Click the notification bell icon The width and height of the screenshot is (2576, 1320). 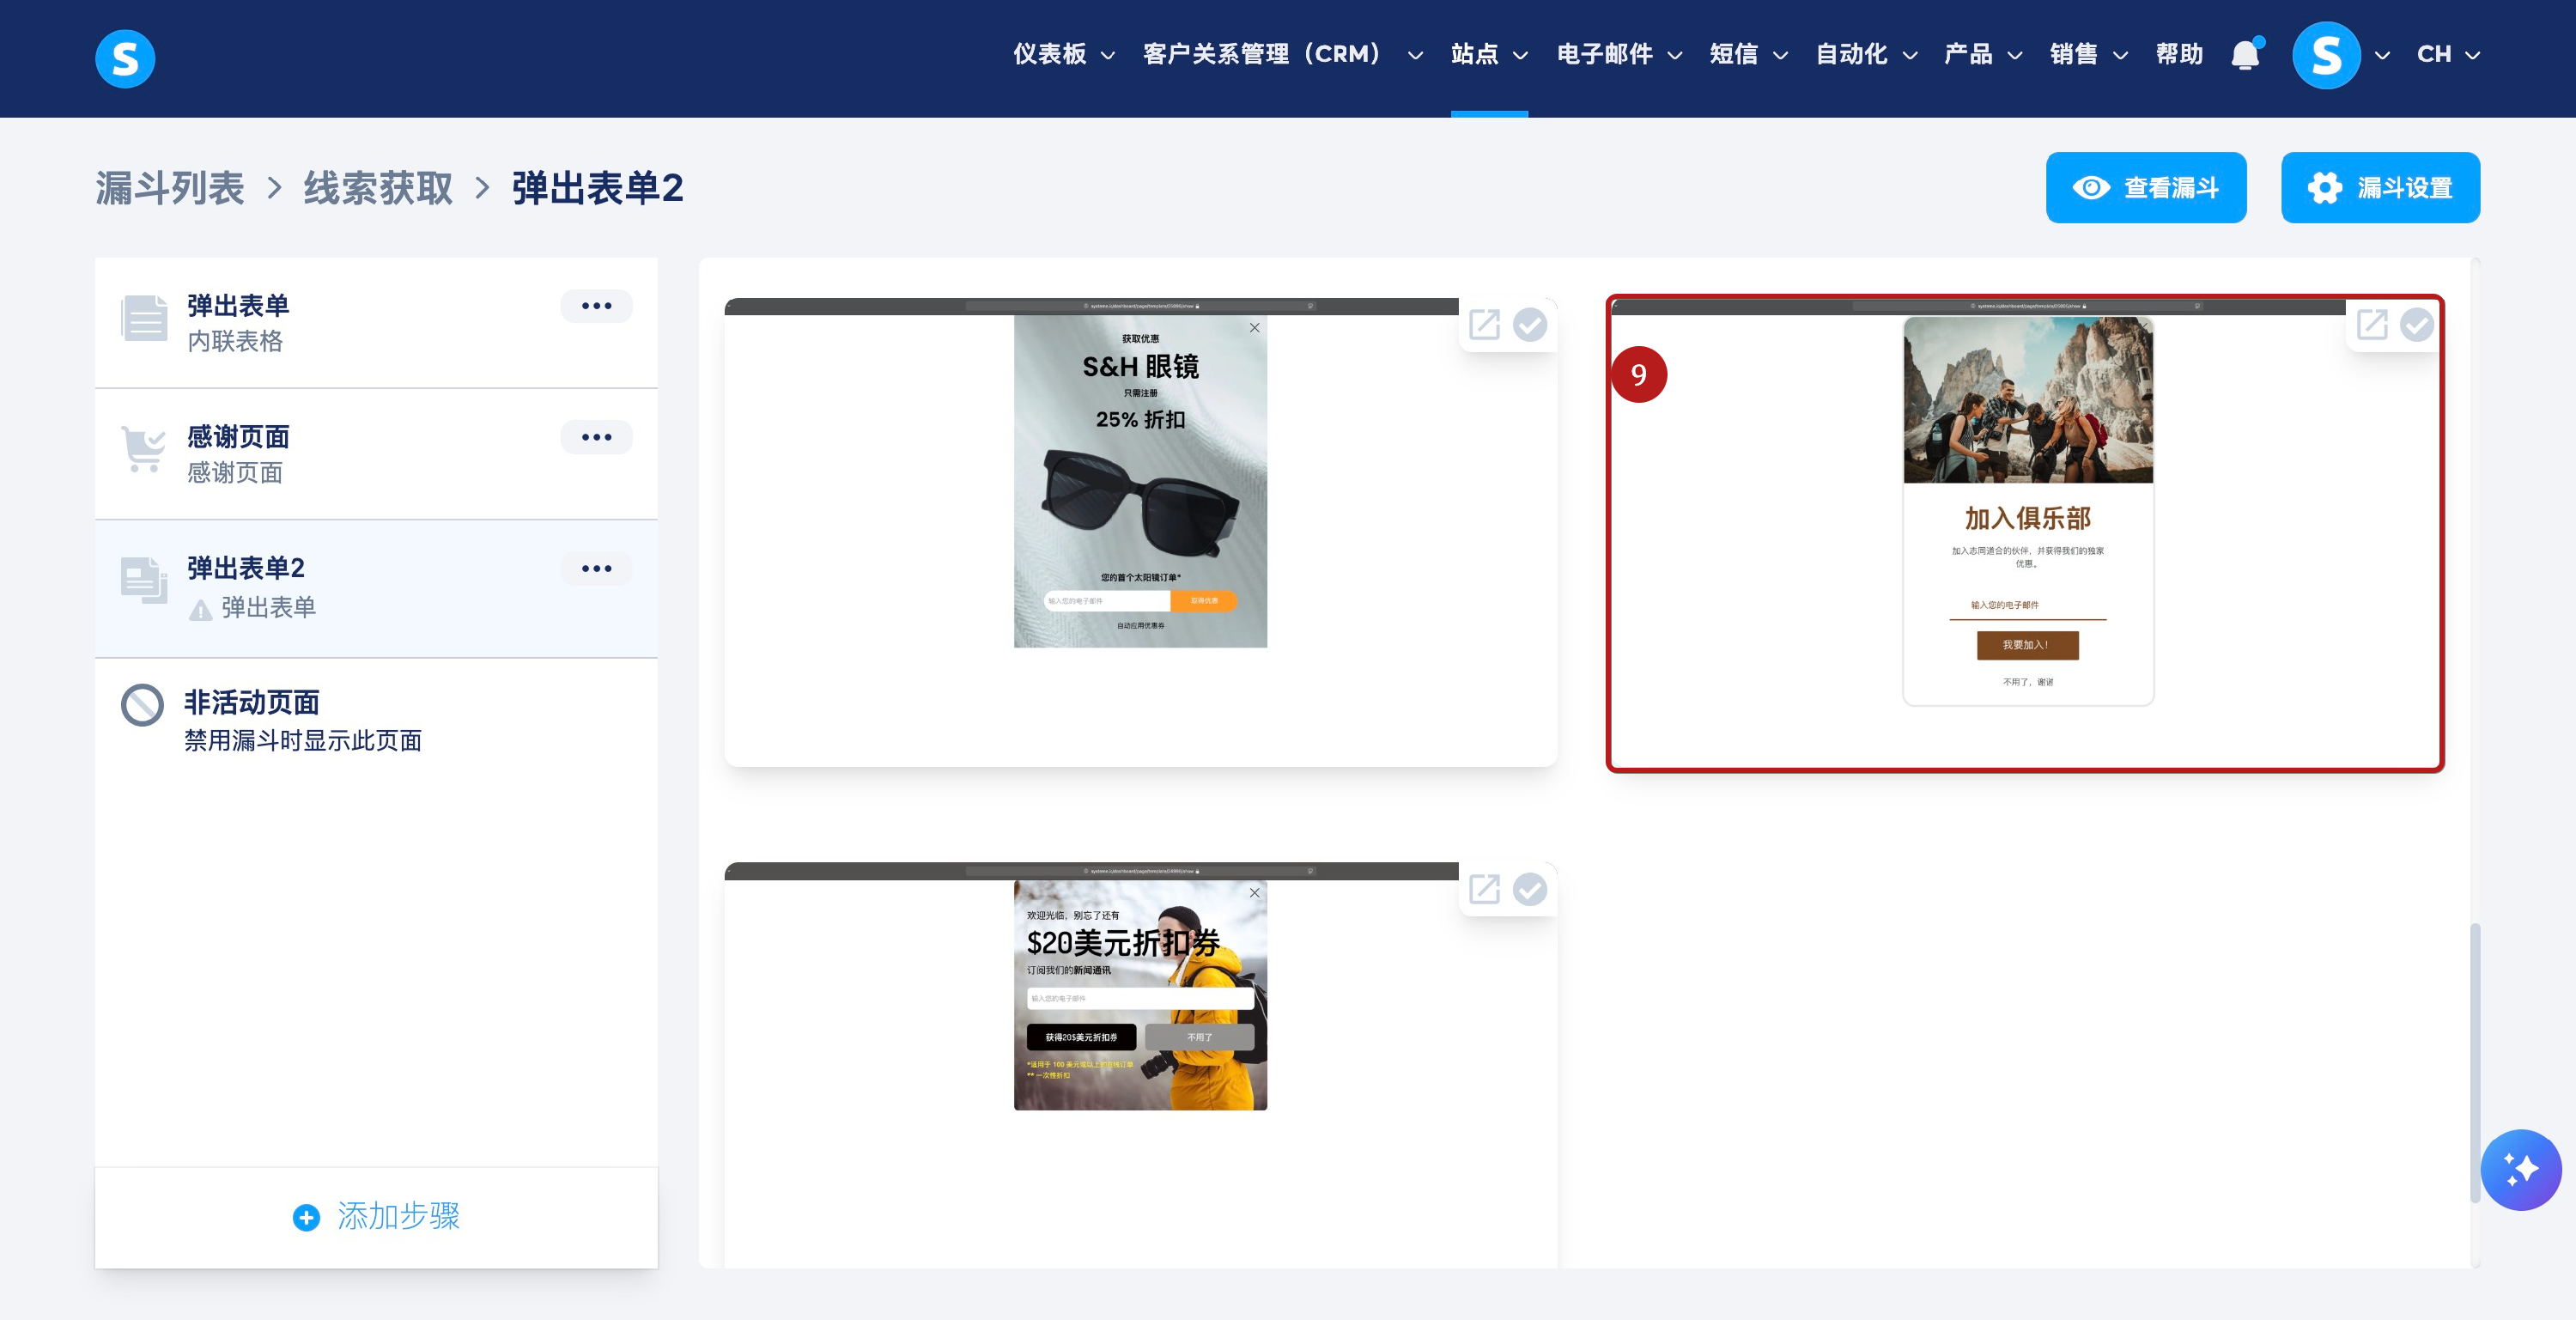(x=2244, y=55)
